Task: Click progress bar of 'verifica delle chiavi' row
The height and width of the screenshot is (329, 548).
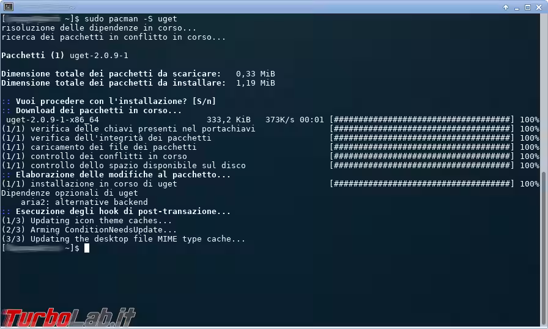Action: point(422,129)
